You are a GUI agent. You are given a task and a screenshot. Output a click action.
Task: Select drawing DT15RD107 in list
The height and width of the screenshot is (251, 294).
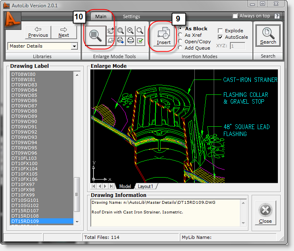pos(42,211)
